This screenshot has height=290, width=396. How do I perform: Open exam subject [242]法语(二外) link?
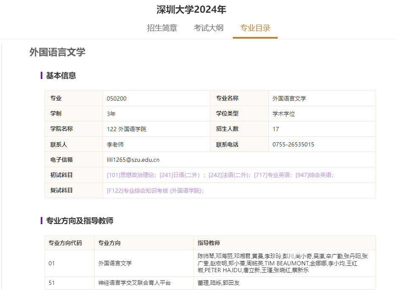pyautogui.click(x=229, y=175)
